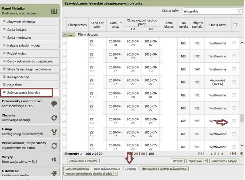Select radio button of row ending 2018-08-24
Viewport: 245px width, 180px height.
pyautogui.click(x=64, y=121)
